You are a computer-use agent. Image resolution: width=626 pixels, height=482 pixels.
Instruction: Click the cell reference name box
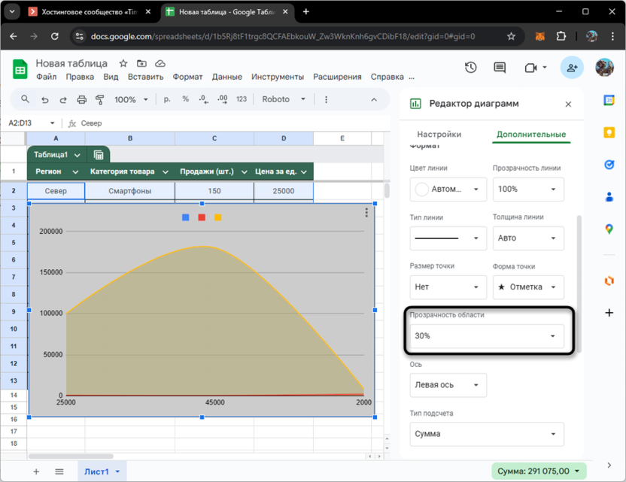click(x=32, y=123)
